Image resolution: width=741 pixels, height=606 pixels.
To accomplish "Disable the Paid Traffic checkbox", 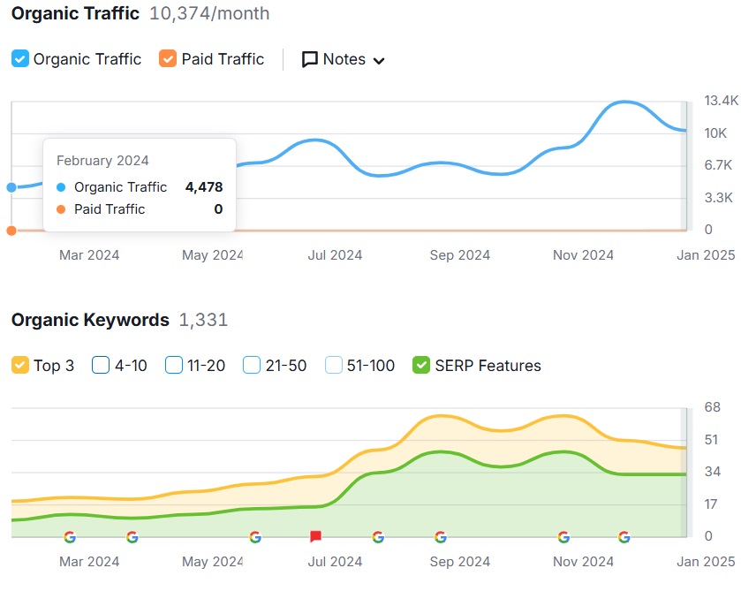I will (x=168, y=59).
